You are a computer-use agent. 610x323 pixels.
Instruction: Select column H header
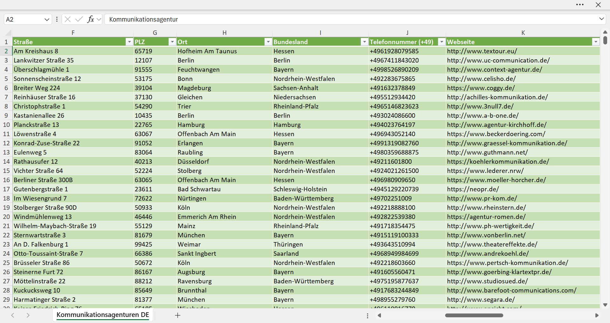pos(224,33)
